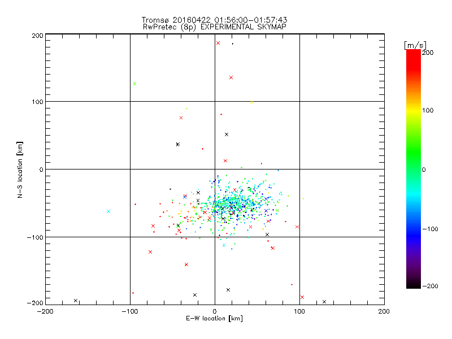Click the "N-S location [km]" axis label
The width and height of the screenshot is (452, 339).
click(20, 169)
